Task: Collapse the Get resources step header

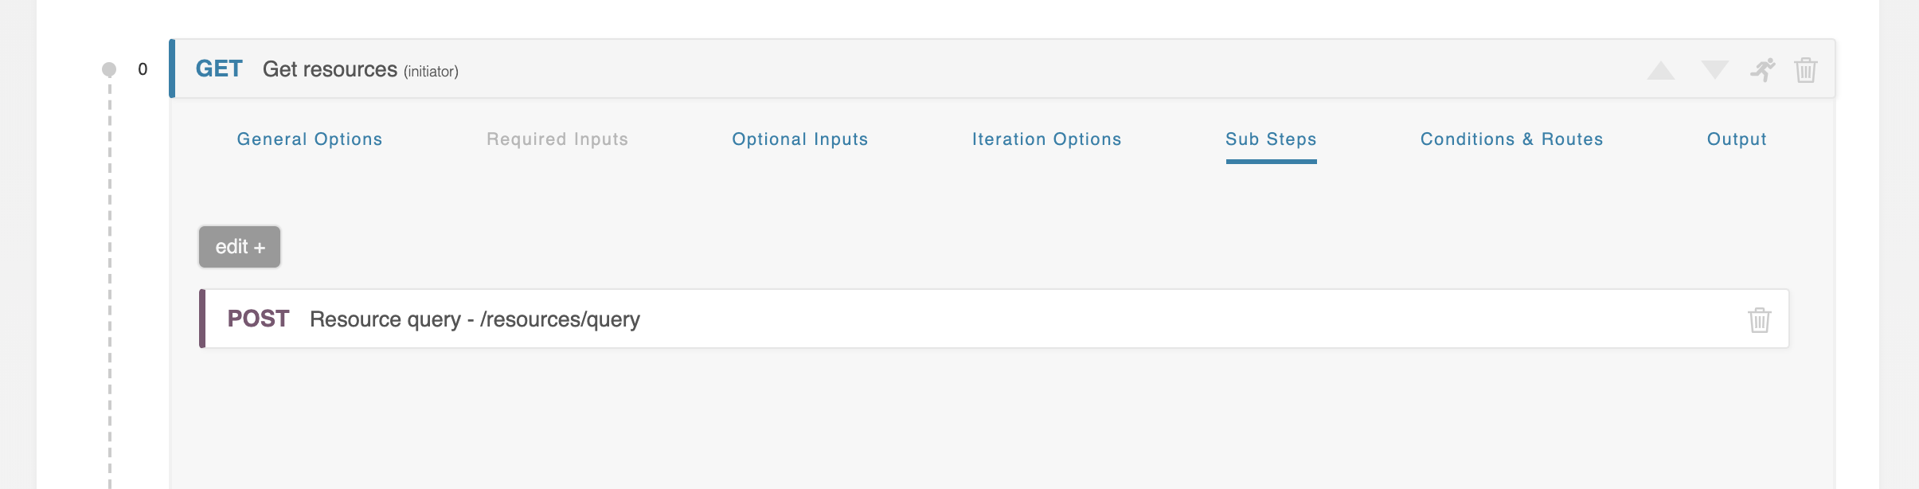Action: [956, 69]
